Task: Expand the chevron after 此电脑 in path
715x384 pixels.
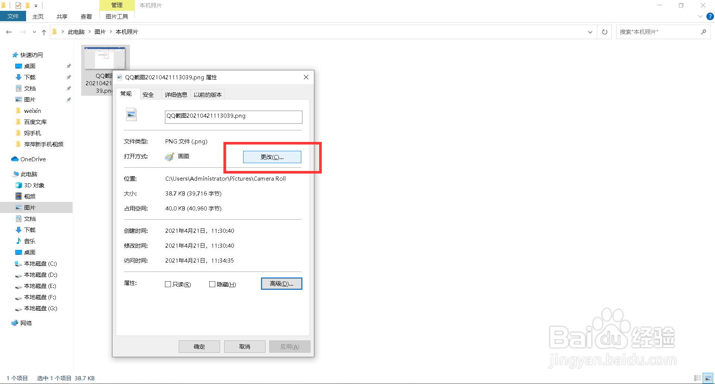Action: pyautogui.click(x=90, y=32)
